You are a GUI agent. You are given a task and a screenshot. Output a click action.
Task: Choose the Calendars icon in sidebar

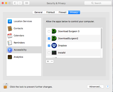click(x=10, y=36)
